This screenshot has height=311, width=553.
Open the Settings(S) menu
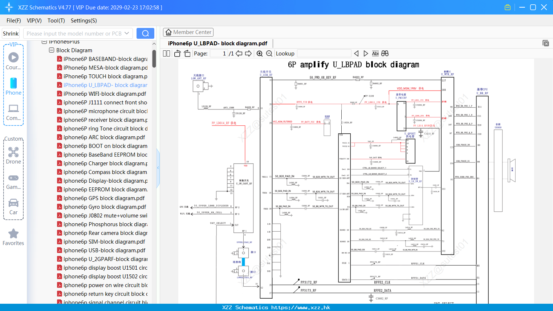pos(84,21)
